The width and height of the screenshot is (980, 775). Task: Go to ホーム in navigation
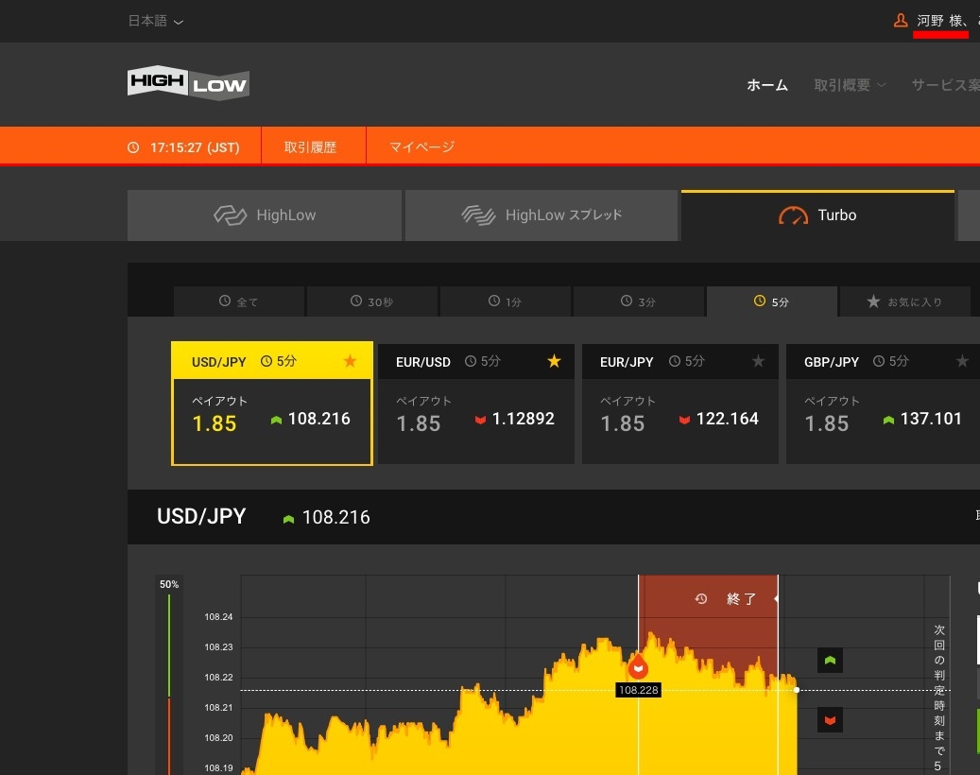pyautogui.click(x=766, y=85)
